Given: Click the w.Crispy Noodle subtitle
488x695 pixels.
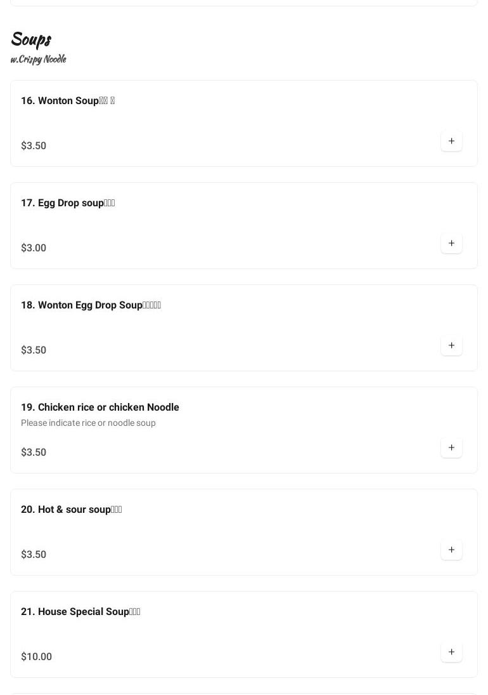Looking at the screenshot, I should (38, 59).
